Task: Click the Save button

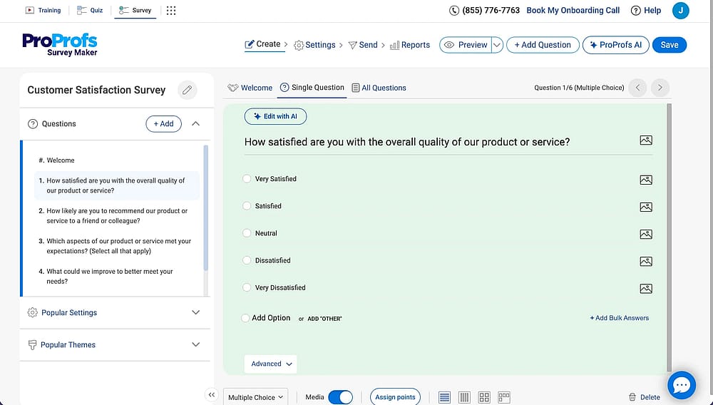Action: (x=670, y=45)
